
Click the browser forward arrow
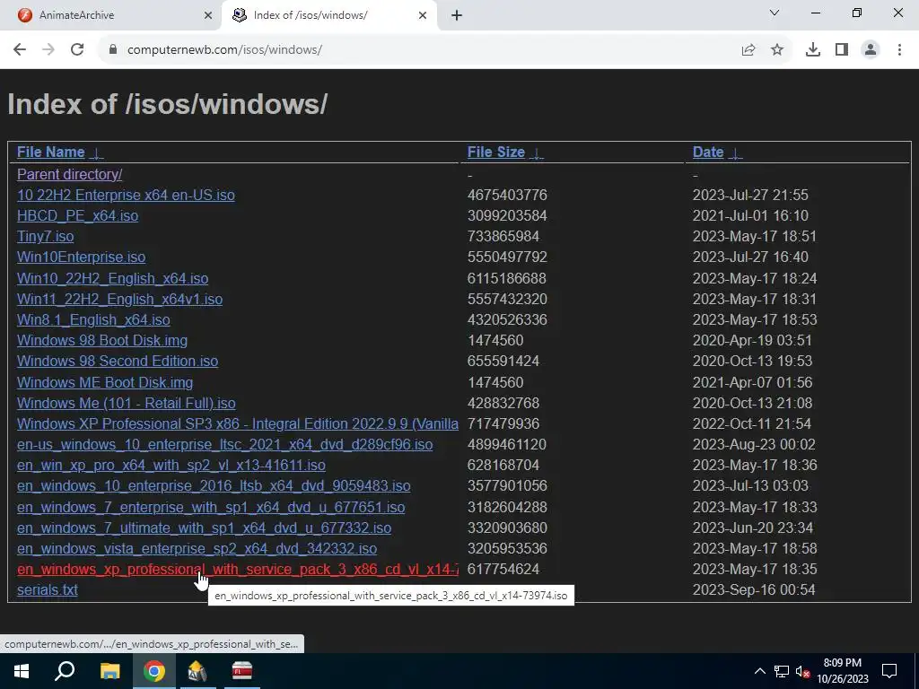48,49
